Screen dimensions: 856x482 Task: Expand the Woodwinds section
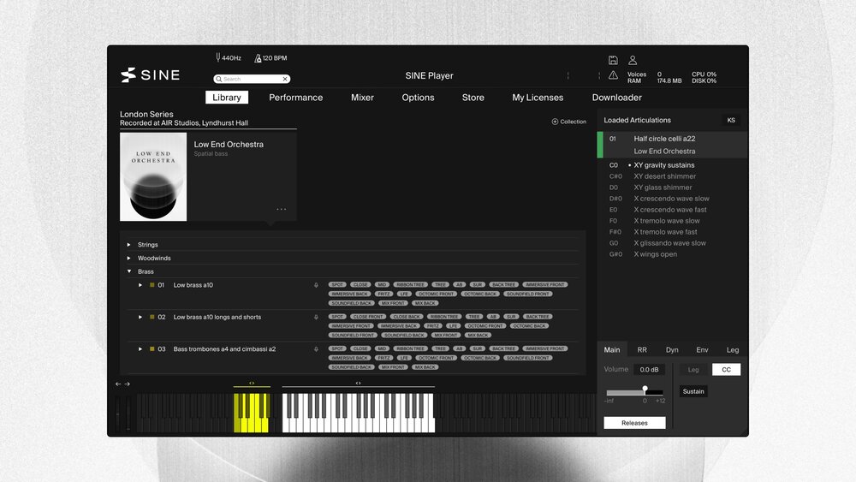pos(129,258)
